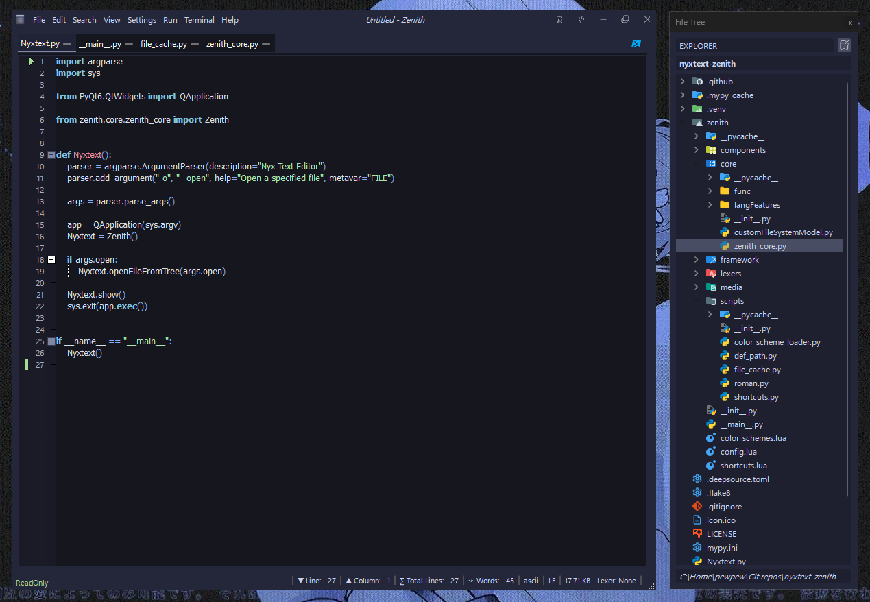Screen dimensions: 870x602
Task: Collapse the zenith folder
Action: point(682,122)
